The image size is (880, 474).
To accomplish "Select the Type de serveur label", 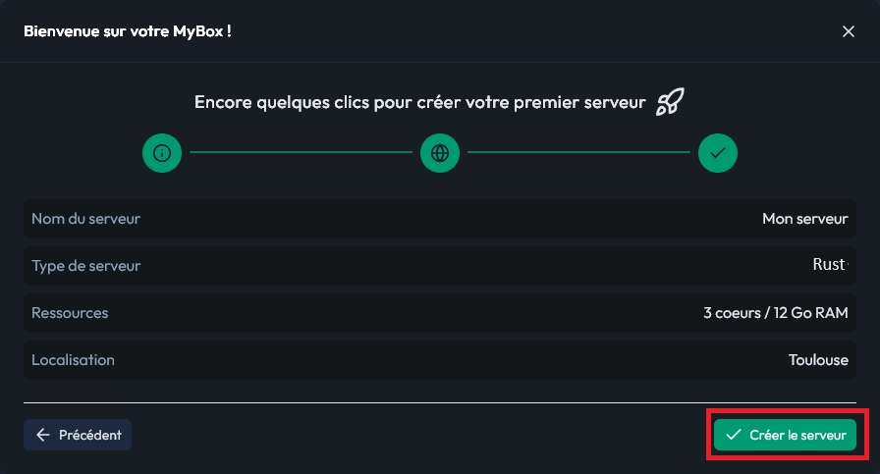I will click(x=85, y=265).
